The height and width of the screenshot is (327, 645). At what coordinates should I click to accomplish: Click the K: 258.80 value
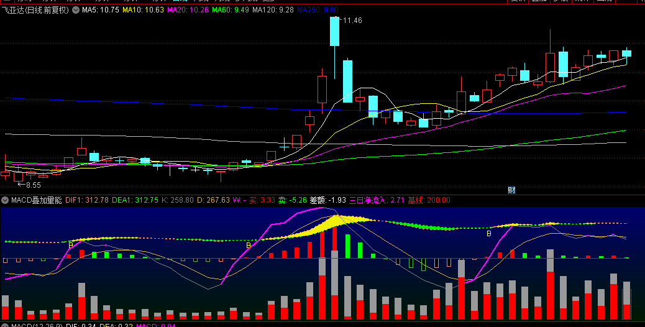tap(177, 200)
